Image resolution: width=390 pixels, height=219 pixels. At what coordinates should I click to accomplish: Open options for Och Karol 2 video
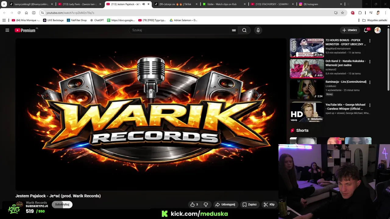370,61
